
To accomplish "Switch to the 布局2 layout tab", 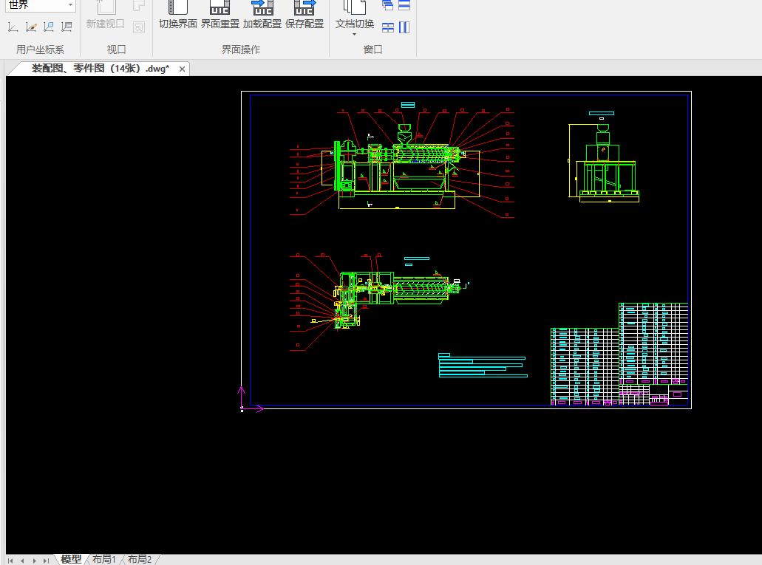I will pos(140,559).
